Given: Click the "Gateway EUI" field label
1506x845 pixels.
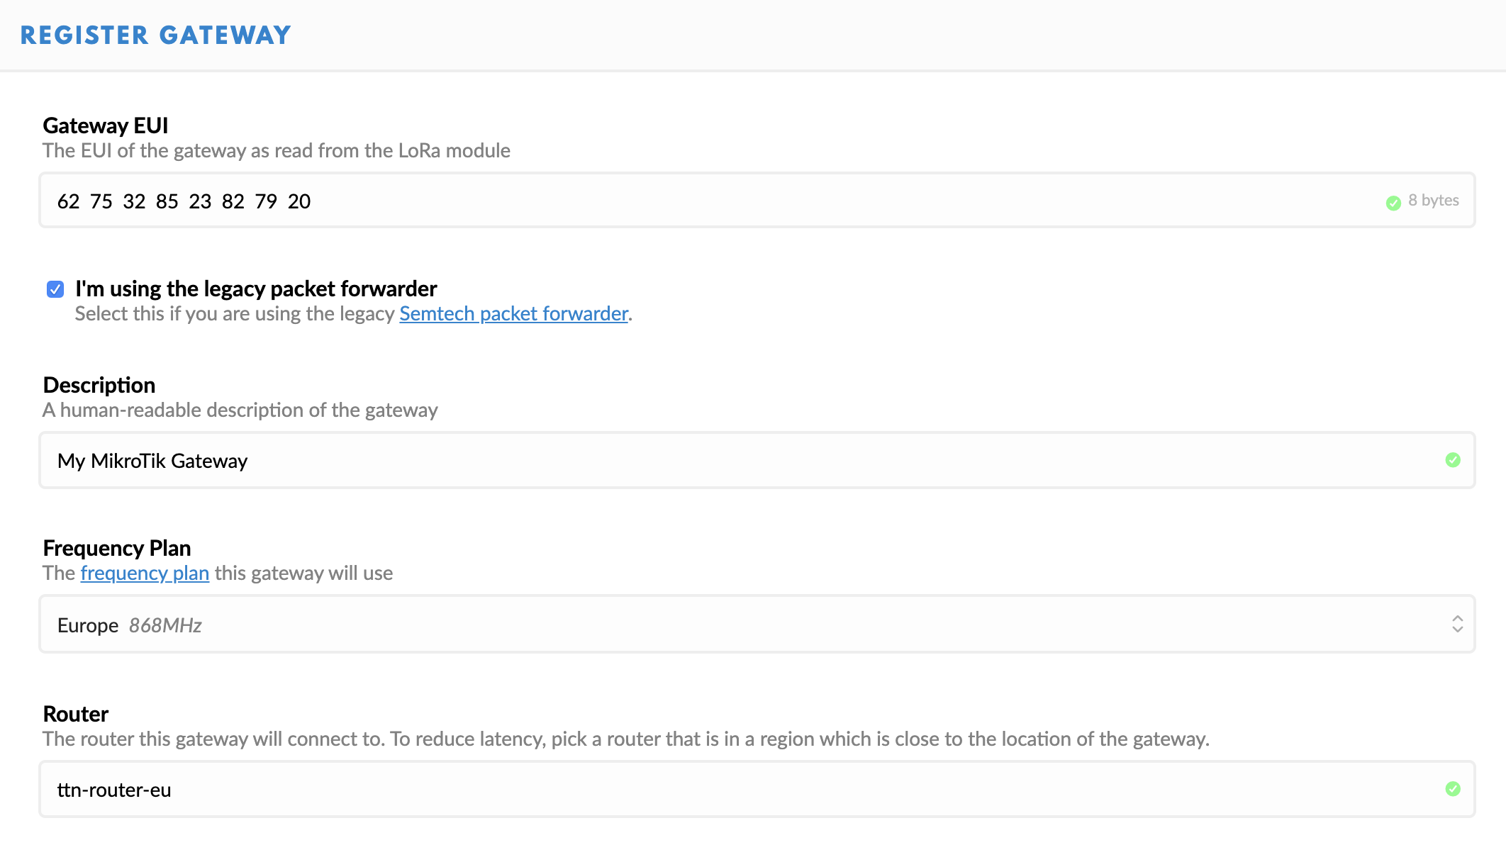Looking at the screenshot, I should [105, 125].
